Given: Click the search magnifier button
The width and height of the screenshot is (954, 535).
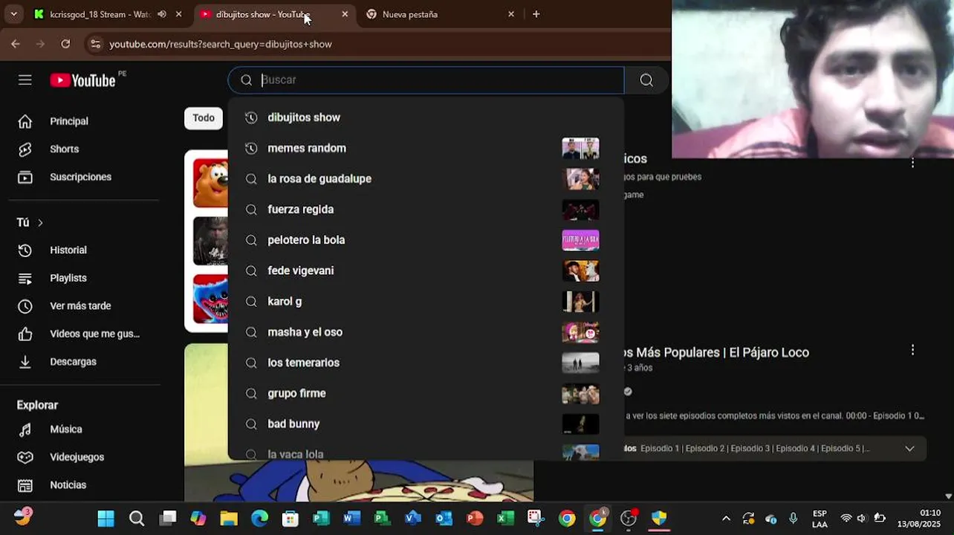Looking at the screenshot, I should pyautogui.click(x=646, y=80).
